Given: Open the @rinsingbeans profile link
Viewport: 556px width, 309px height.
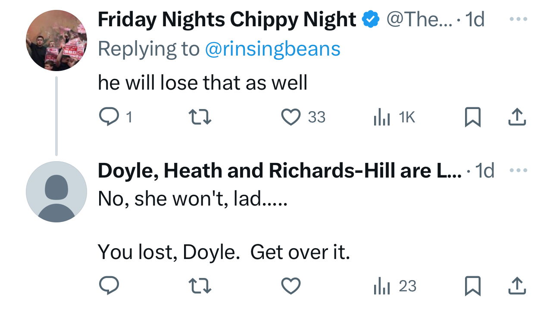Looking at the screenshot, I should (272, 49).
